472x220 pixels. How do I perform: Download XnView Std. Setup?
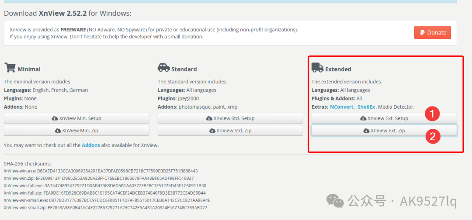pos(230,118)
